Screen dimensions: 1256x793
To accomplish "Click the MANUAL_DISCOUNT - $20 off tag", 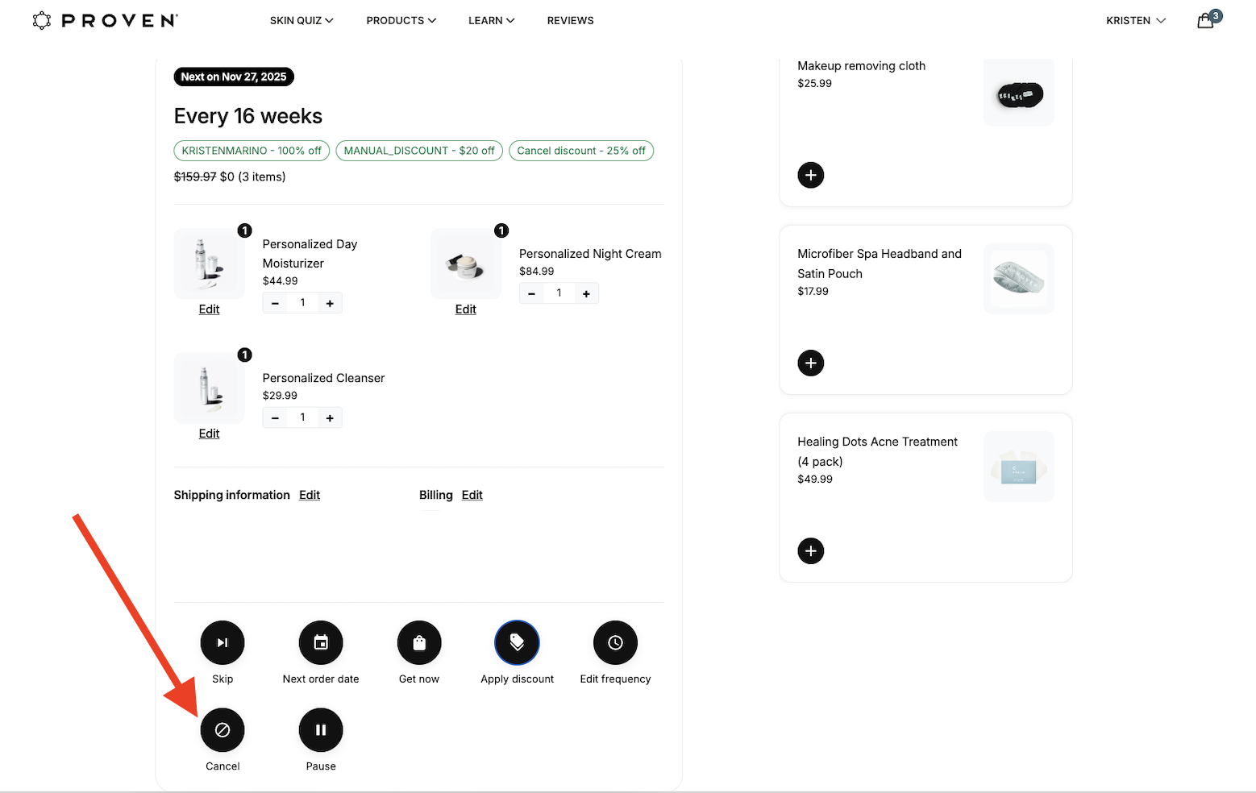I will 419,151.
